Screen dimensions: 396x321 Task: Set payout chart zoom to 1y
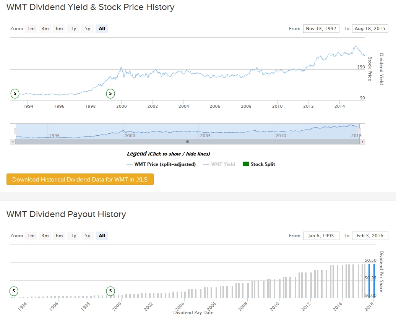click(73, 236)
